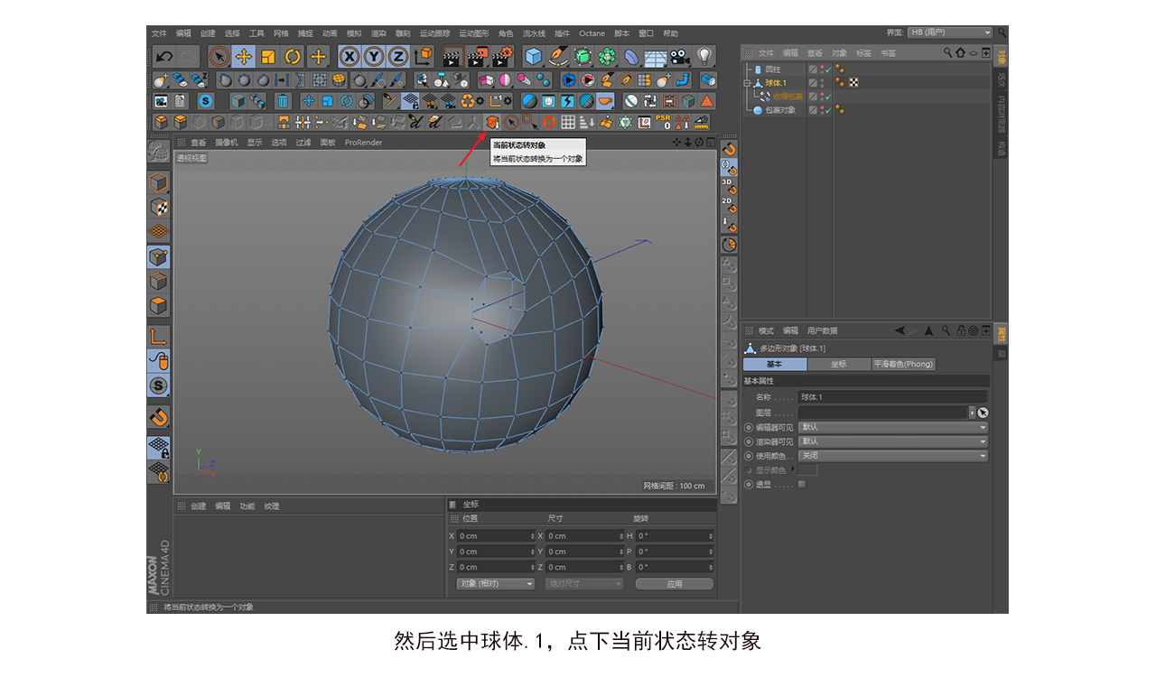Click the blue S icon in toolbar
This screenshot has height=677, width=1156.
point(206,101)
